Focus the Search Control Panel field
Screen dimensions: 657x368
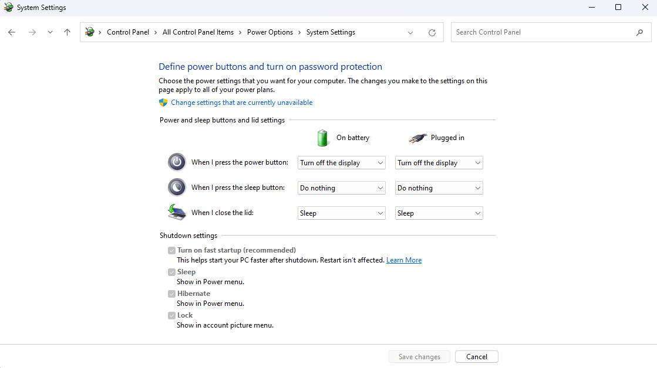tap(551, 32)
